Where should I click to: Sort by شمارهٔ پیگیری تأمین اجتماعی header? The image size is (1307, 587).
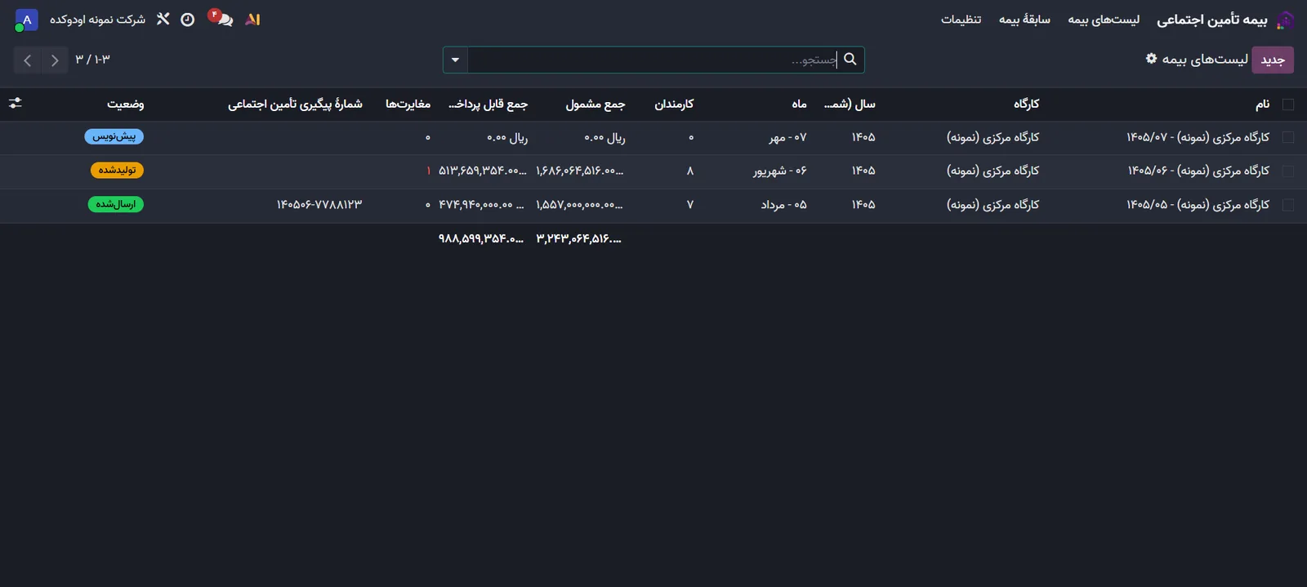[295, 104]
